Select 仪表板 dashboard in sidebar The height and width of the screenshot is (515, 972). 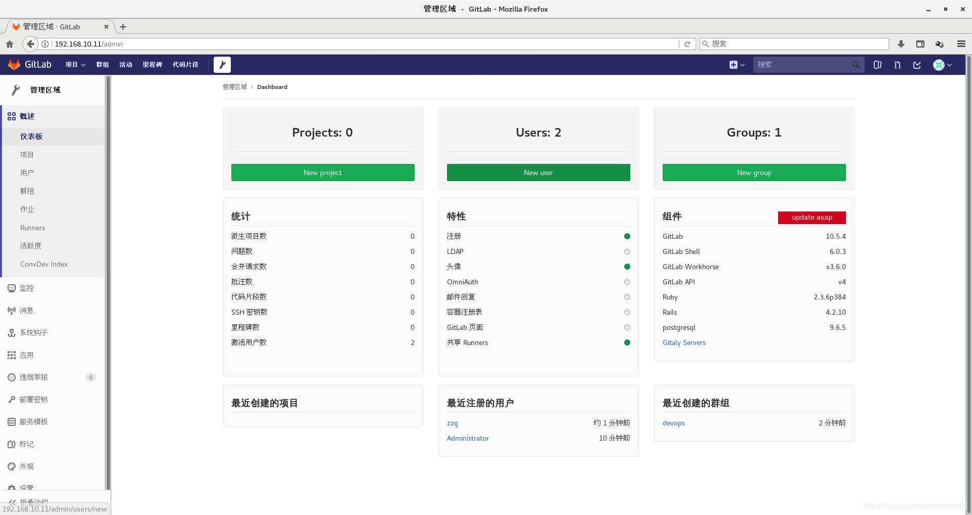point(53,137)
